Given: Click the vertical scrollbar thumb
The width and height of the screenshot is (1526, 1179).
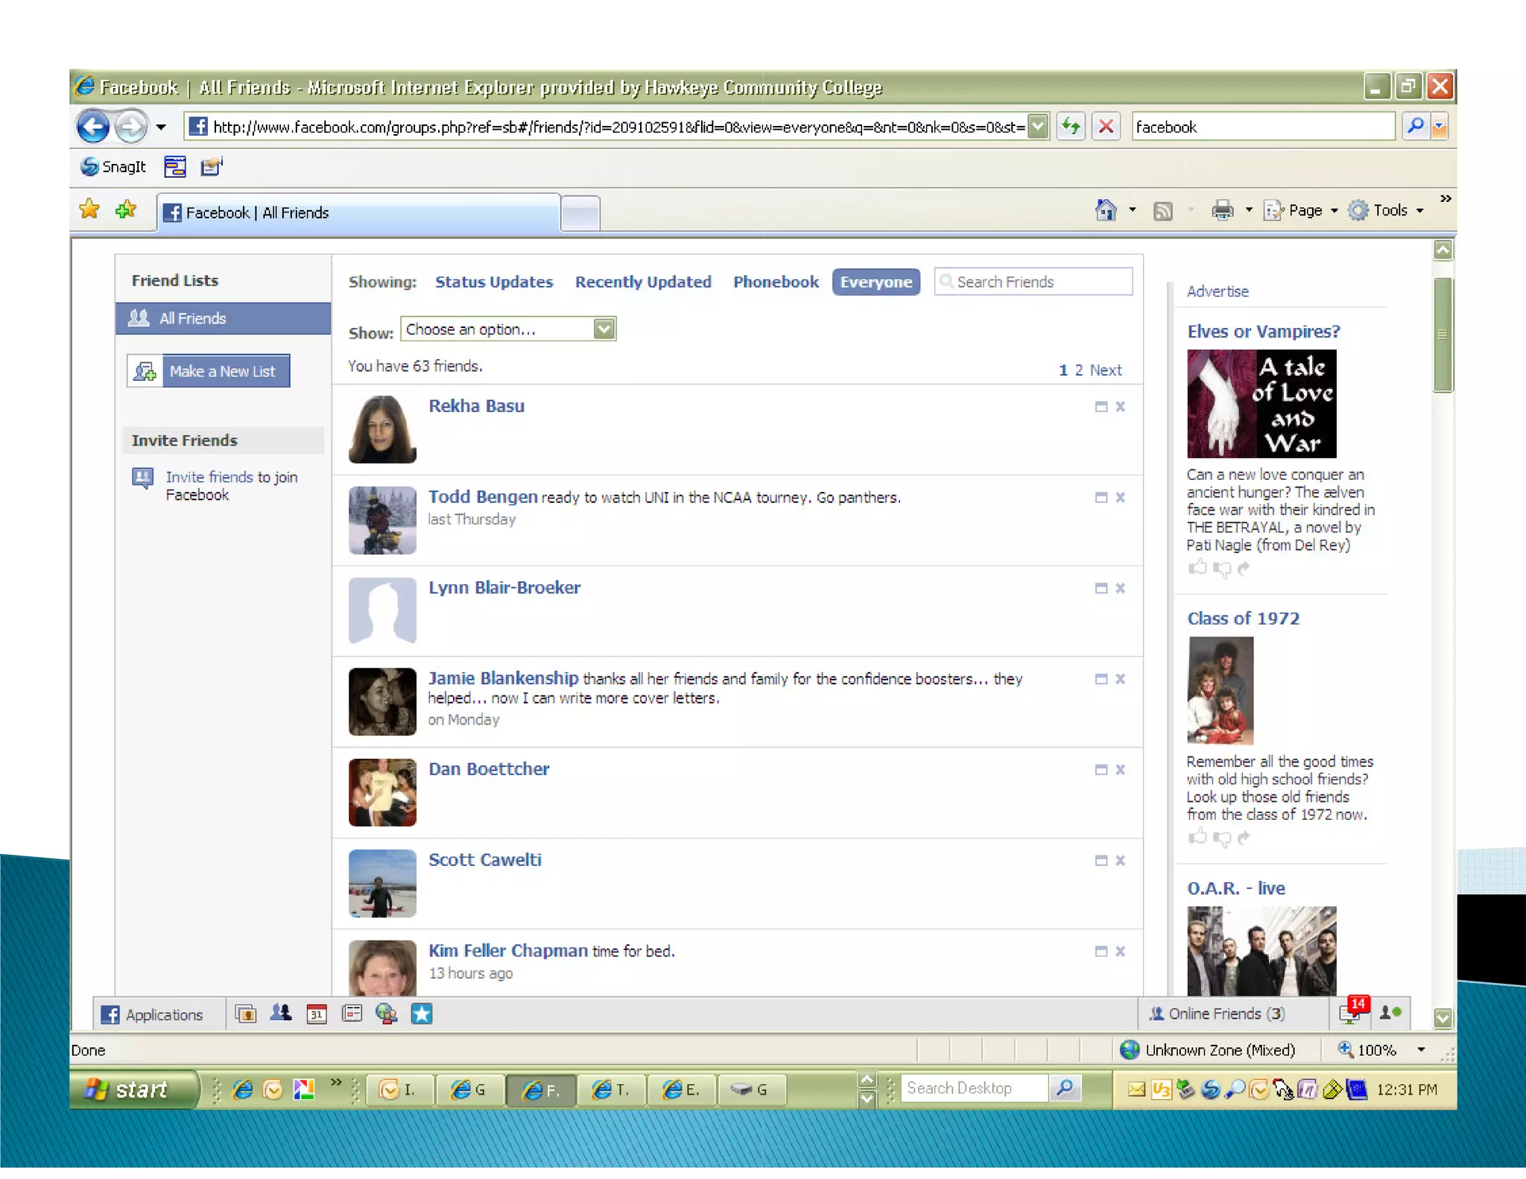Looking at the screenshot, I should [1443, 334].
